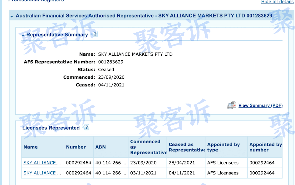
Task: Open SKY ALLIANCE link in the 03/11/2021 row
Action: [x=40, y=173]
